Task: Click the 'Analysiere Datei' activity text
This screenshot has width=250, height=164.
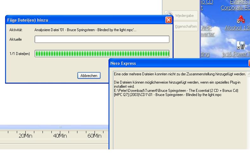Action: click(x=85, y=30)
